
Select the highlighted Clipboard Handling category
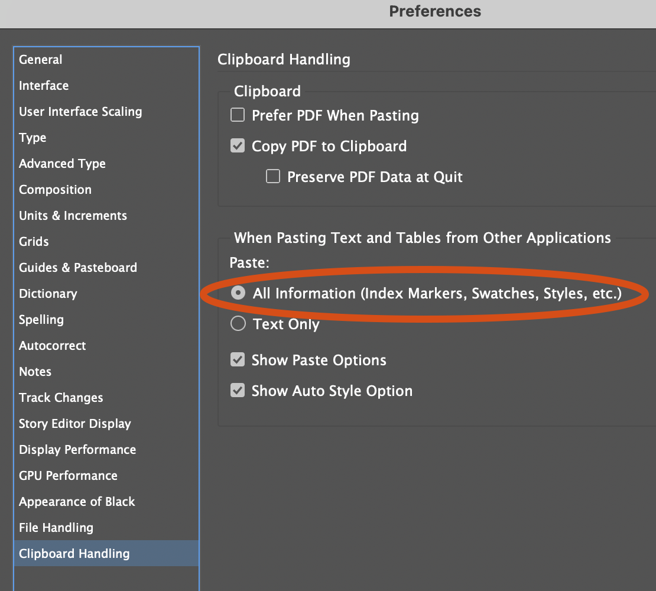point(106,553)
